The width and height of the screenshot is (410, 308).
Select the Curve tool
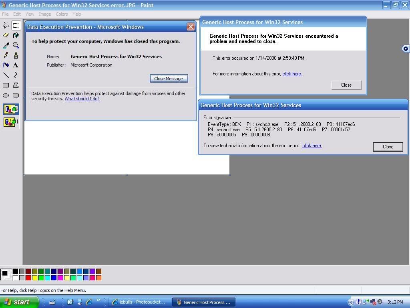16,75
